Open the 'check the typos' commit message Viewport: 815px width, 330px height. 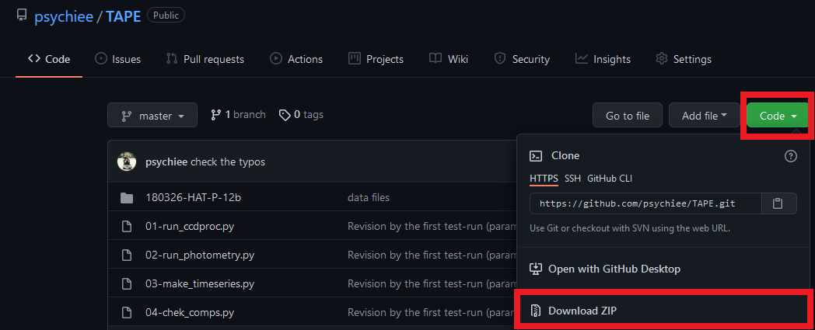pyautogui.click(x=228, y=162)
